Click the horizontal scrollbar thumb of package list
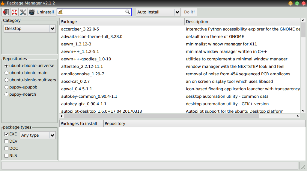 click(x=162, y=116)
